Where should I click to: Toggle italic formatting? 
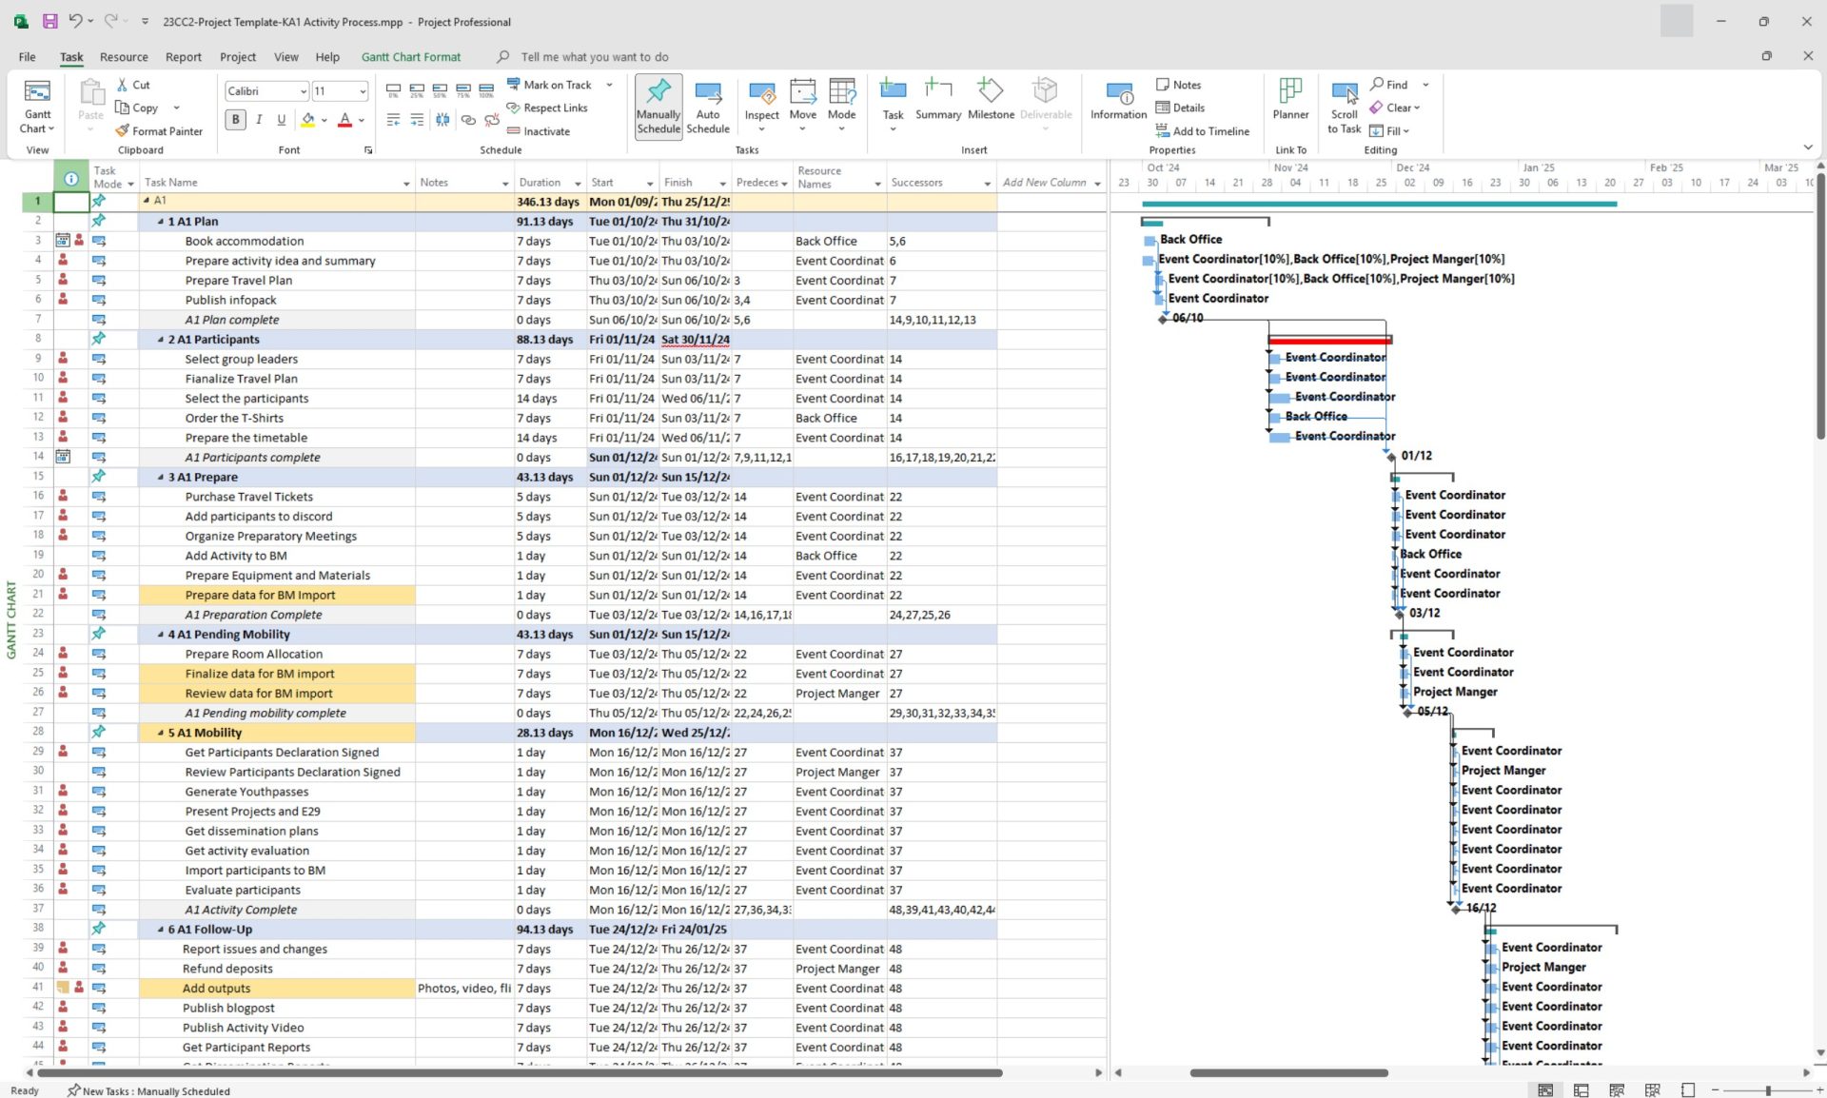click(x=259, y=120)
